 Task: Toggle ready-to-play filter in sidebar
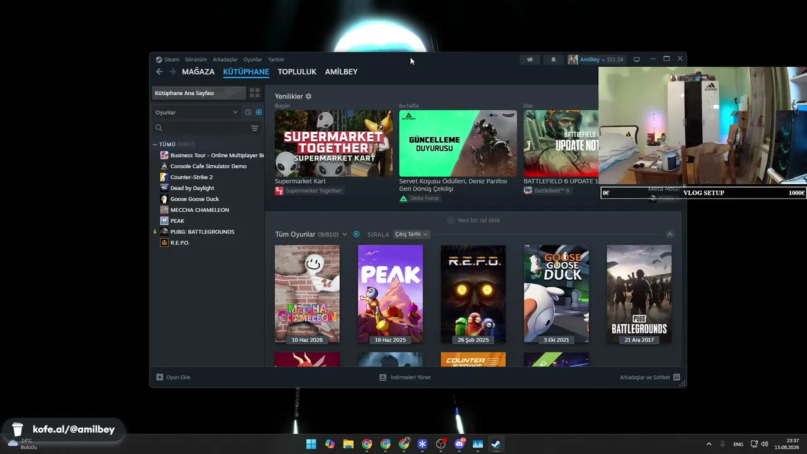pos(258,112)
